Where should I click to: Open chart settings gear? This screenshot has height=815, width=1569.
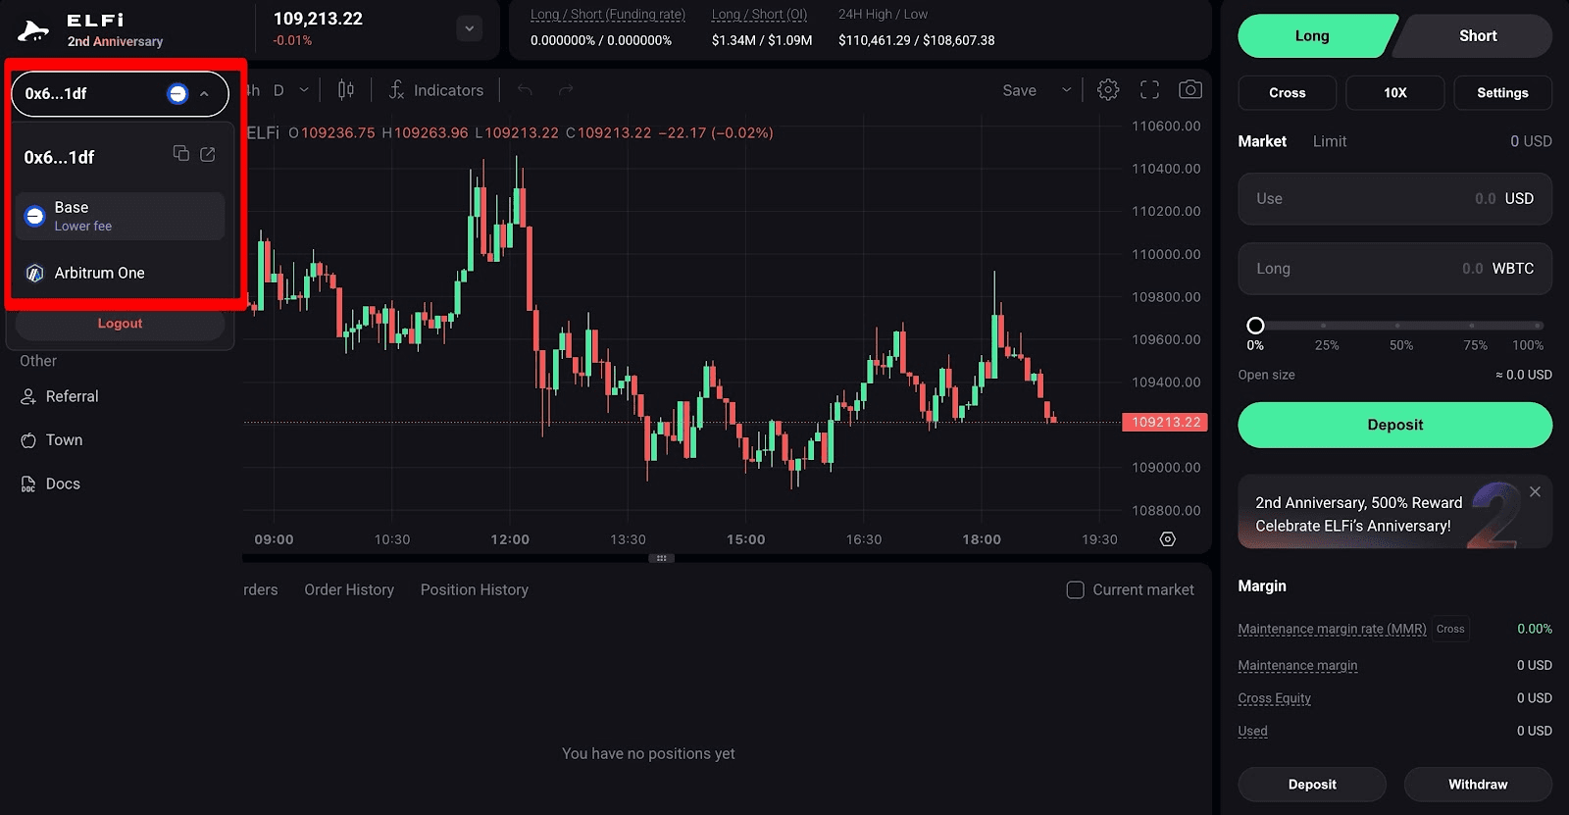point(1108,90)
